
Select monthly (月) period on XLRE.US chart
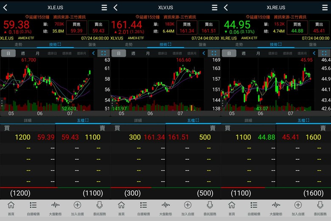[x=258, y=53]
